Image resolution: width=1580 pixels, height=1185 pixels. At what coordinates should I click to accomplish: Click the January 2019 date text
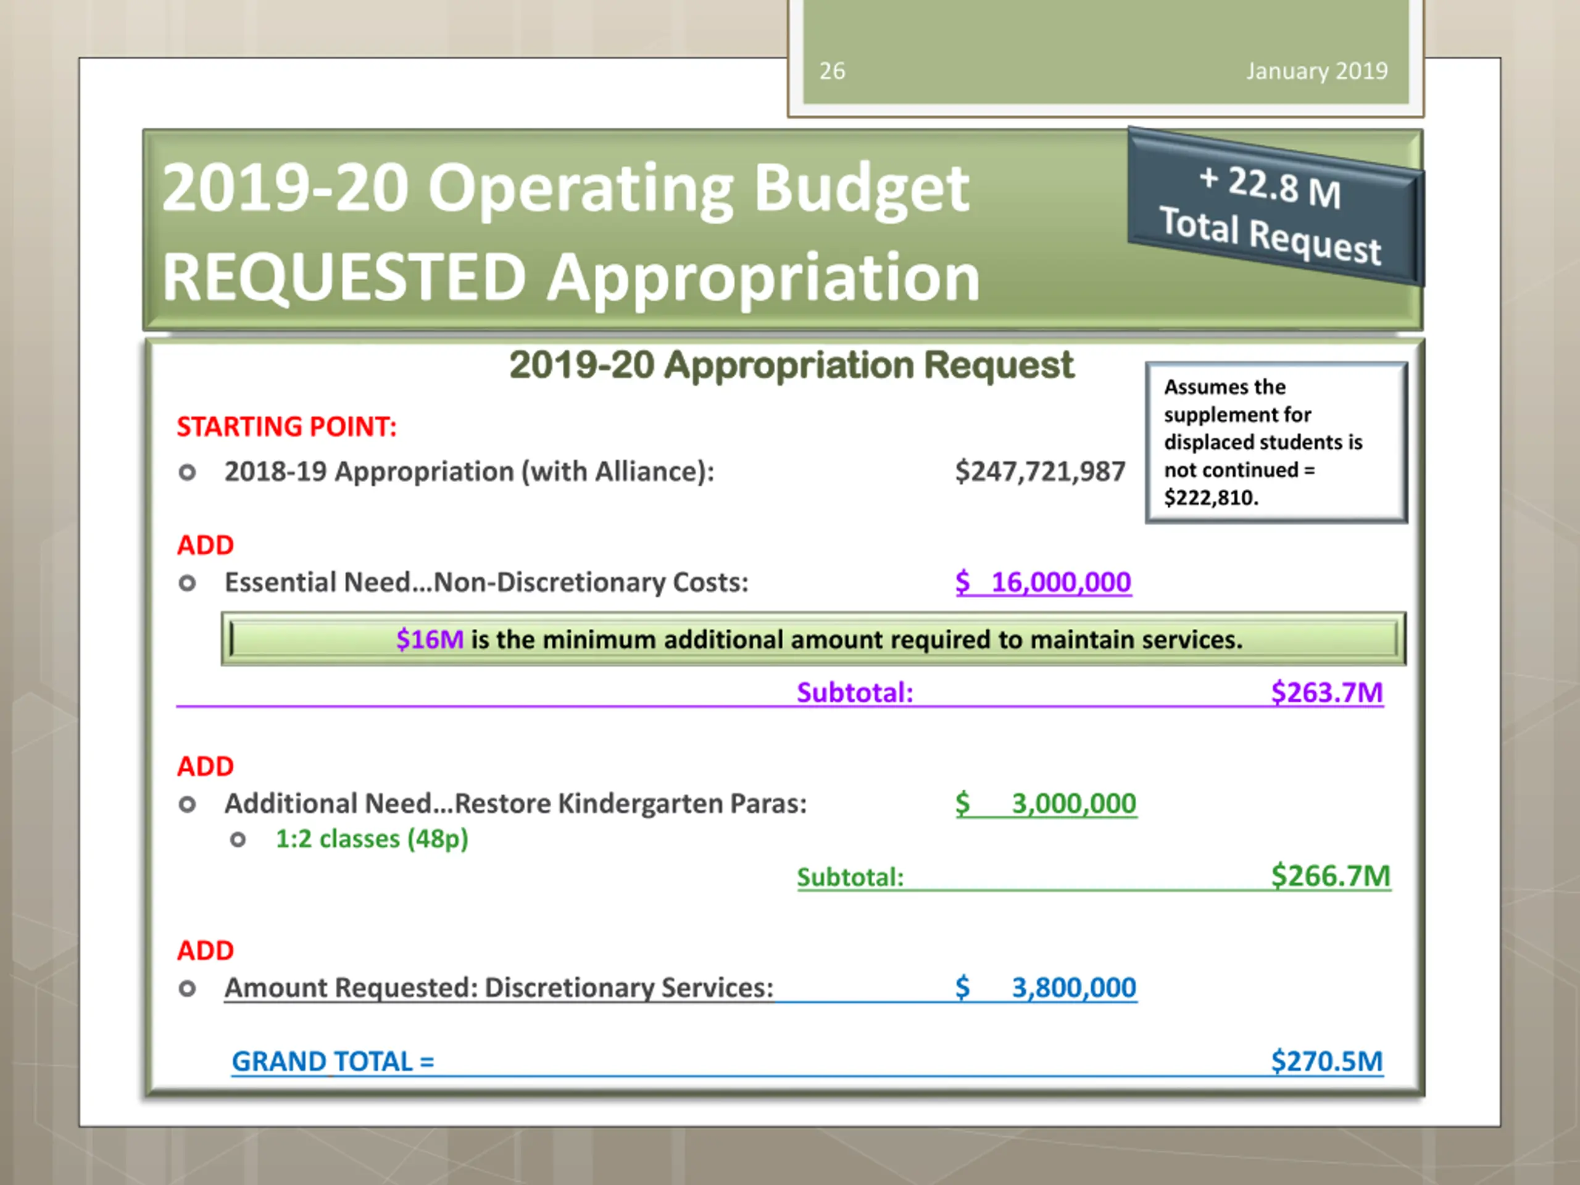coord(1316,71)
